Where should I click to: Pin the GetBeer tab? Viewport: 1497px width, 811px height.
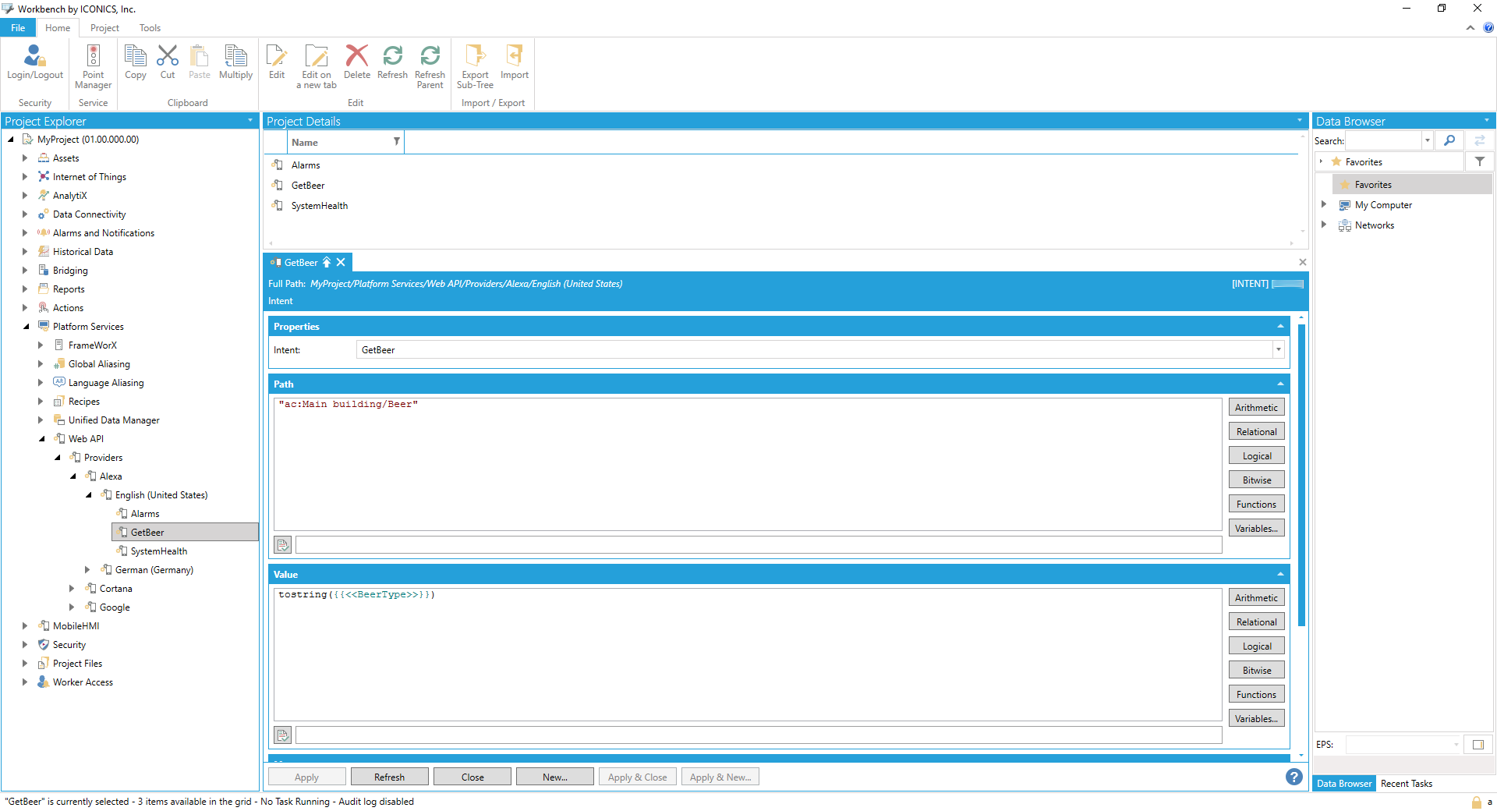[x=327, y=263]
